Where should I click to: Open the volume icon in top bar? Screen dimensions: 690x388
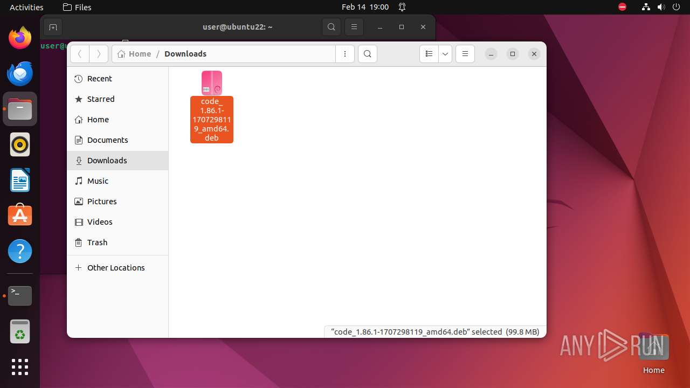[661, 7]
